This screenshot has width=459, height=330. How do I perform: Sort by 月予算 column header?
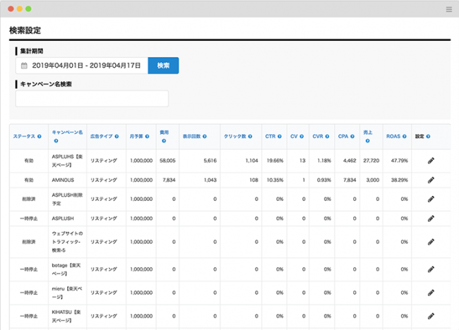[137, 136]
